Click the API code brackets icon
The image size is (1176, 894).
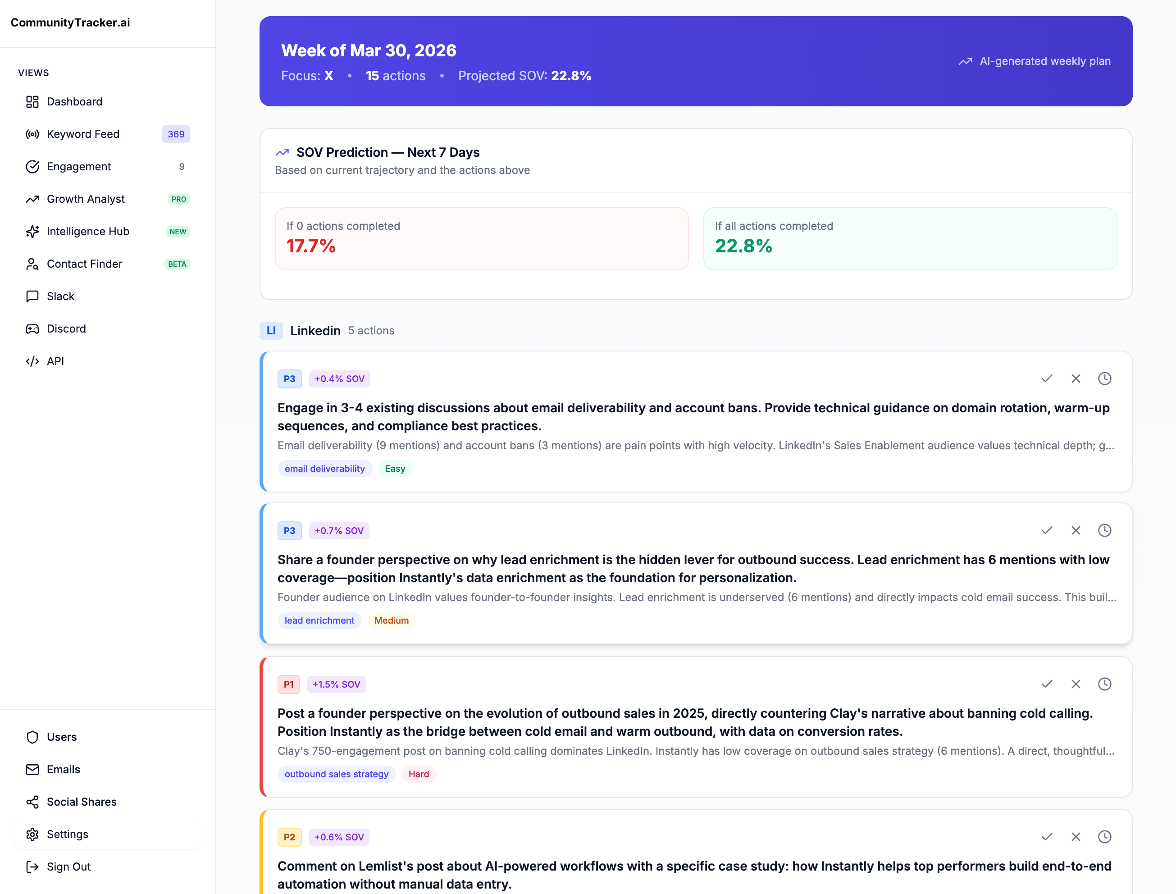pos(32,361)
